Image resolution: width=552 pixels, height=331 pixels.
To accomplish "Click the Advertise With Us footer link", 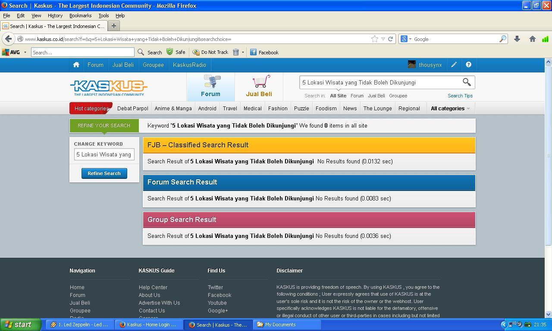I will pos(159,303).
